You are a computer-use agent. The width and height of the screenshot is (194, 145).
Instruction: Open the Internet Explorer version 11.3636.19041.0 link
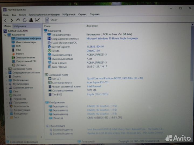pos(95,47)
